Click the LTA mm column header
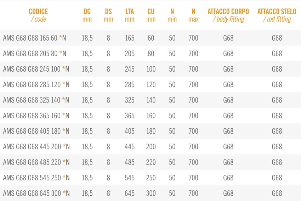 (x=130, y=15)
